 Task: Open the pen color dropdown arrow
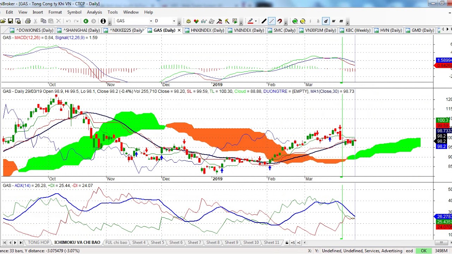[x=256, y=21]
